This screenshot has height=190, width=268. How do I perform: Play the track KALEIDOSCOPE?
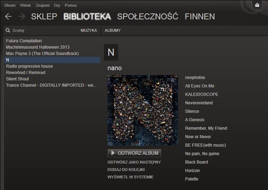(202, 94)
